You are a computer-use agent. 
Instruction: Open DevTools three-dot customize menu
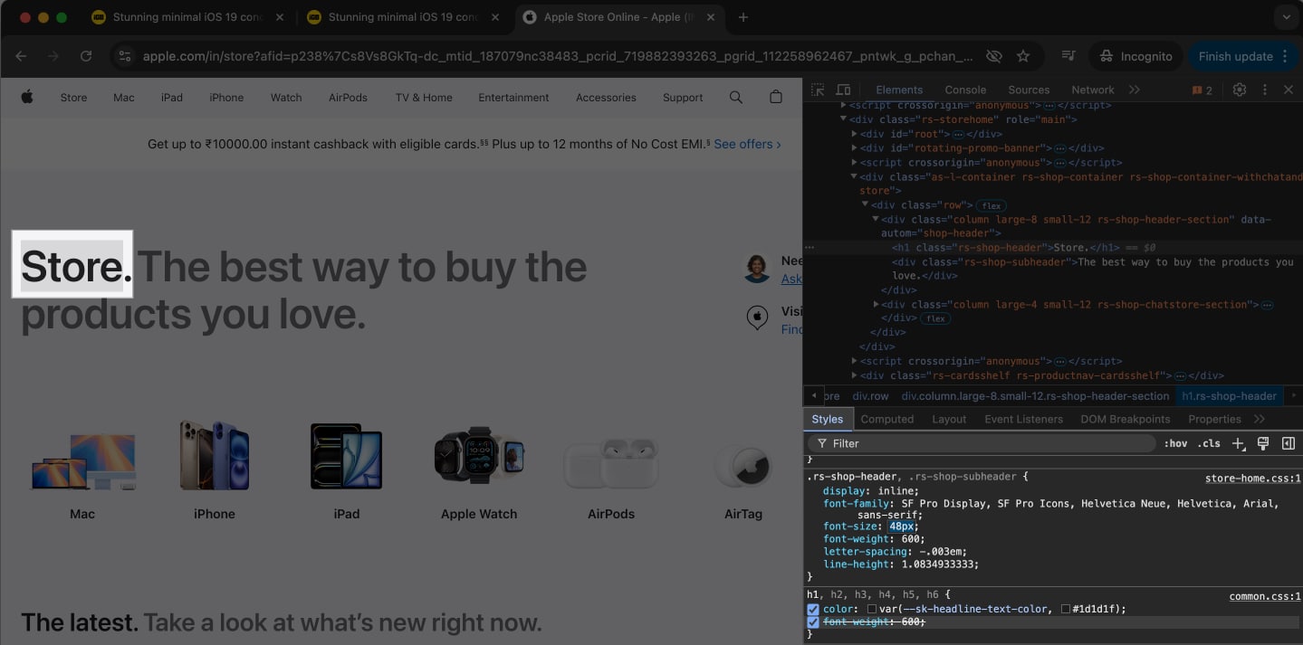[1265, 90]
